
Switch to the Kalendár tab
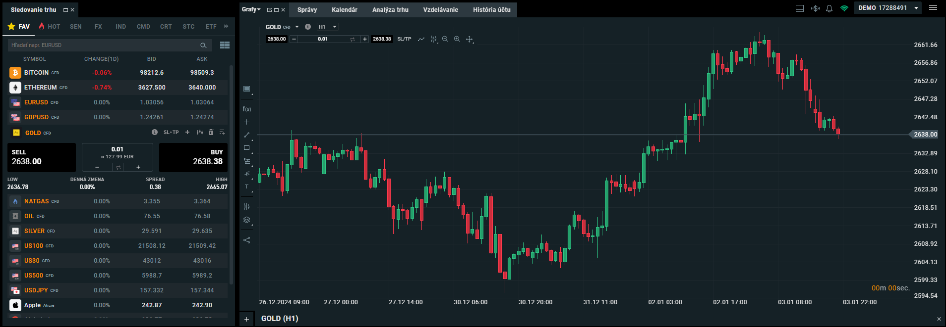(344, 9)
